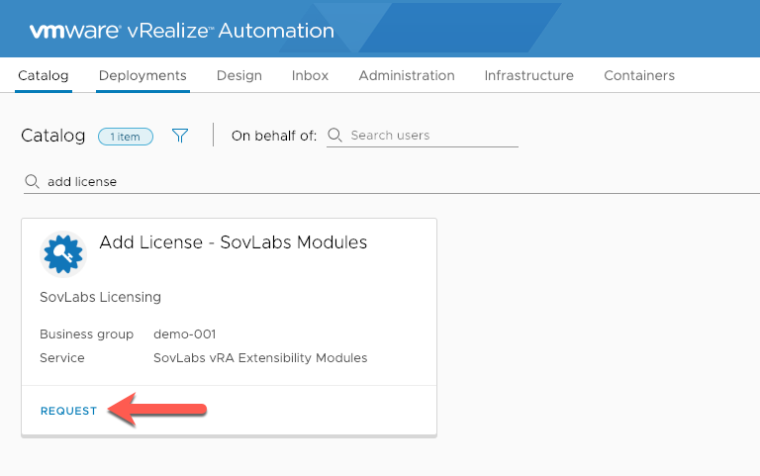Click the Catalog page heading
This screenshot has width=760, height=476.
tap(53, 136)
